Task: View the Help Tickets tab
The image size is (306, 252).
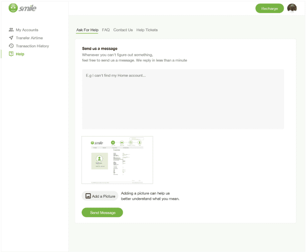Action: 147,30
